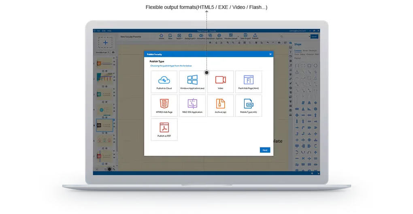Click the zoom out magnifier icon
This screenshot has width=413, height=214.
click(233, 43)
